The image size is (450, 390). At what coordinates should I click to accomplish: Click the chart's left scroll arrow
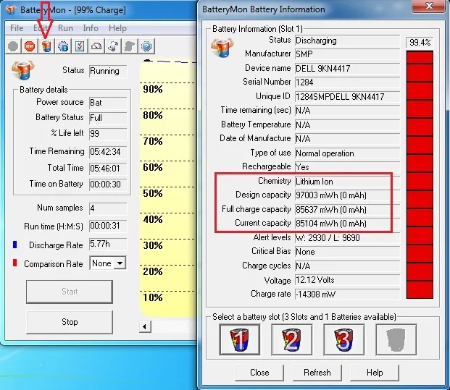(144, 326)
